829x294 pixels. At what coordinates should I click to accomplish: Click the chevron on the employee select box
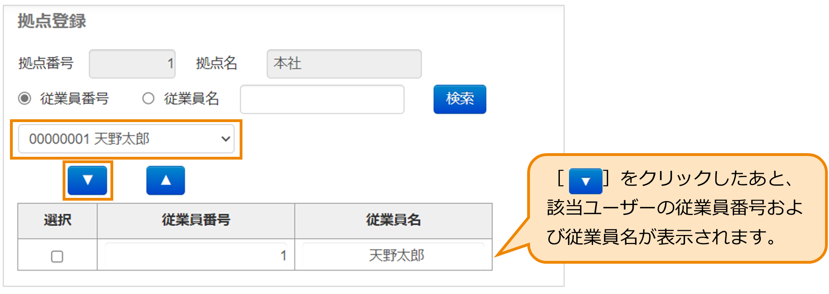tap(226, 139)
